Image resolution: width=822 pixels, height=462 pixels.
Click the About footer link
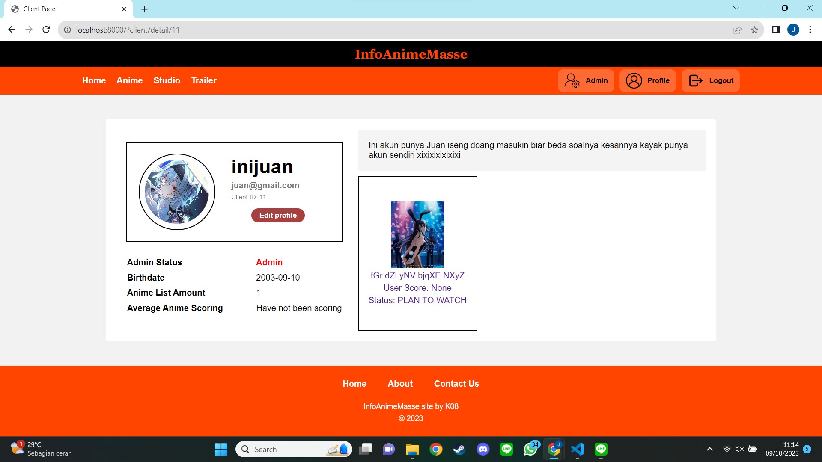point(400,384)
